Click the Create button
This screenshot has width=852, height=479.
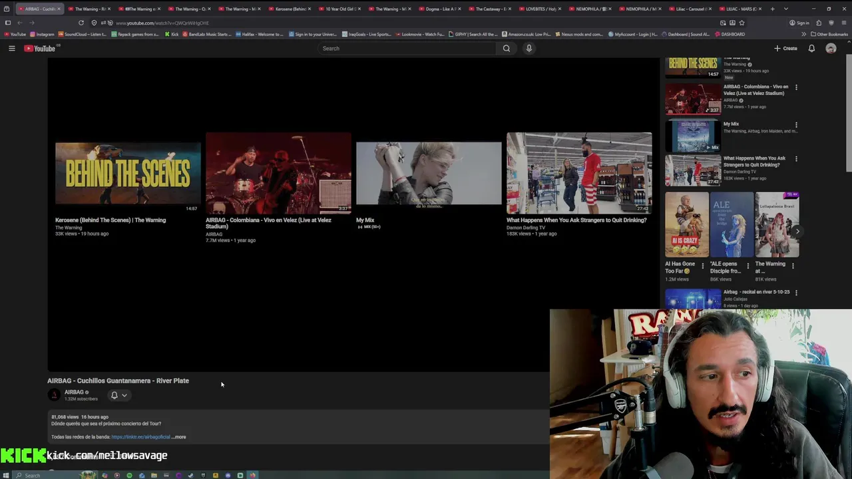click(x=785, y=49)
